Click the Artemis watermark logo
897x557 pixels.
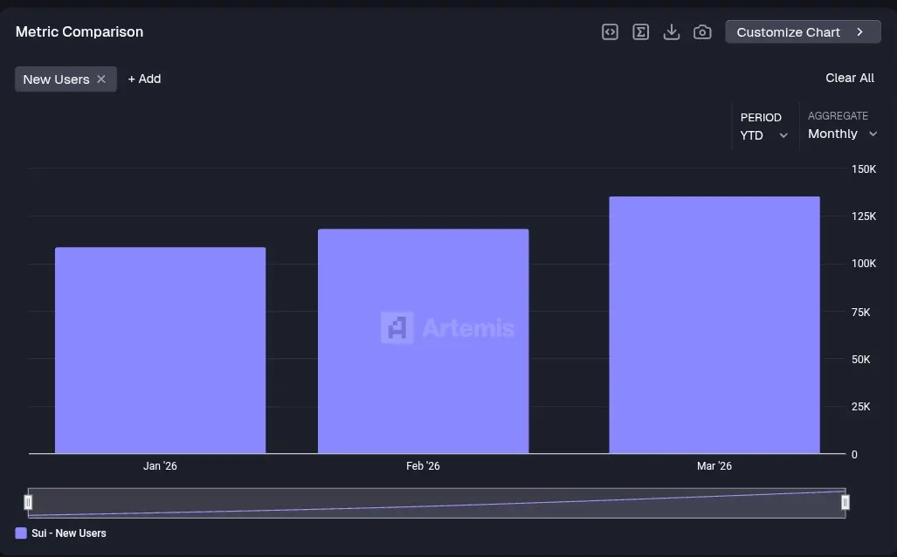pyautogui.click(x=448, y=327)
